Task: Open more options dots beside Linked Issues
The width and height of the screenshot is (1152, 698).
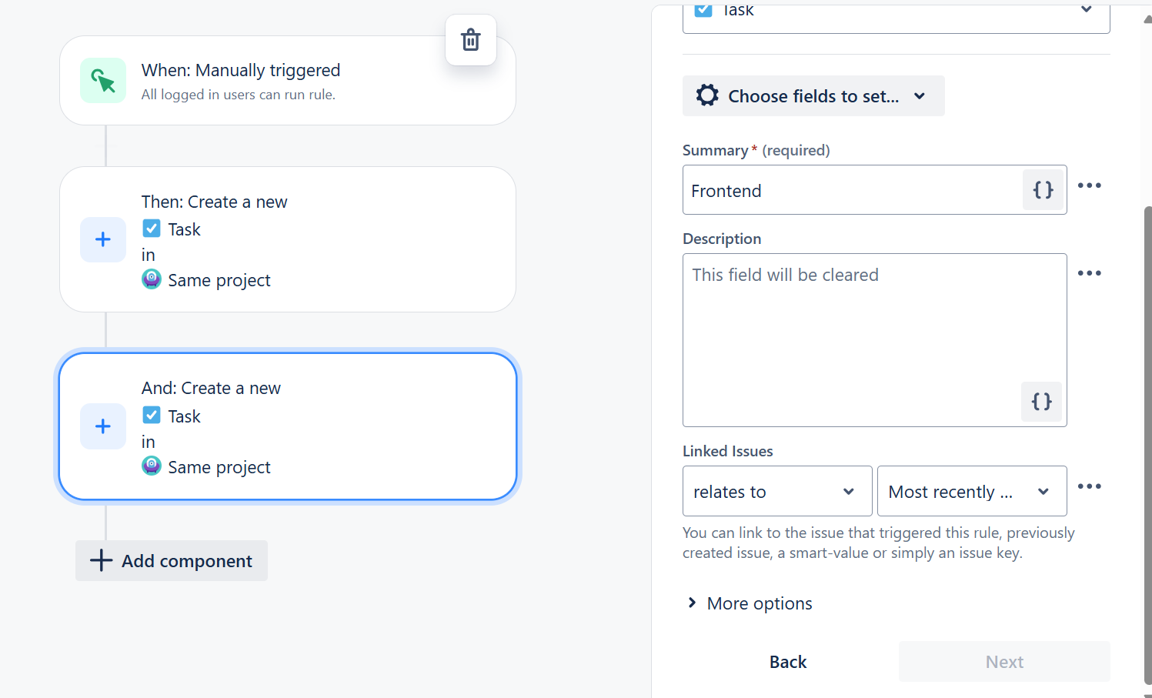Action: click(x=1089, y=486)
